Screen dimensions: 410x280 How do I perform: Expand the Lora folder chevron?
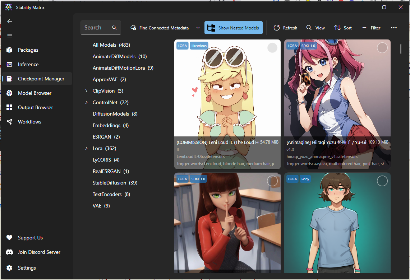[x=87, y=148]
